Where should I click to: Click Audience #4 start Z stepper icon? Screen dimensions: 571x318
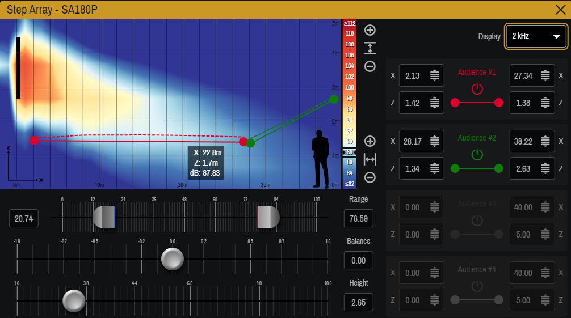click(434, 300)
